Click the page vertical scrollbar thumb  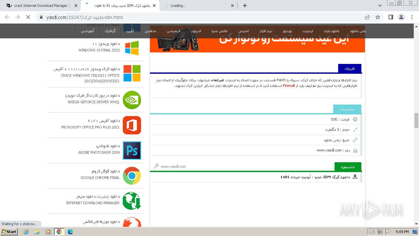[x=416, y=121]
